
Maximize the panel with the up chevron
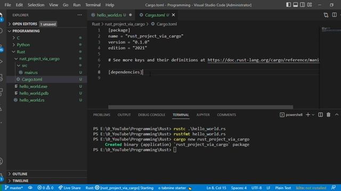point(337,115)
